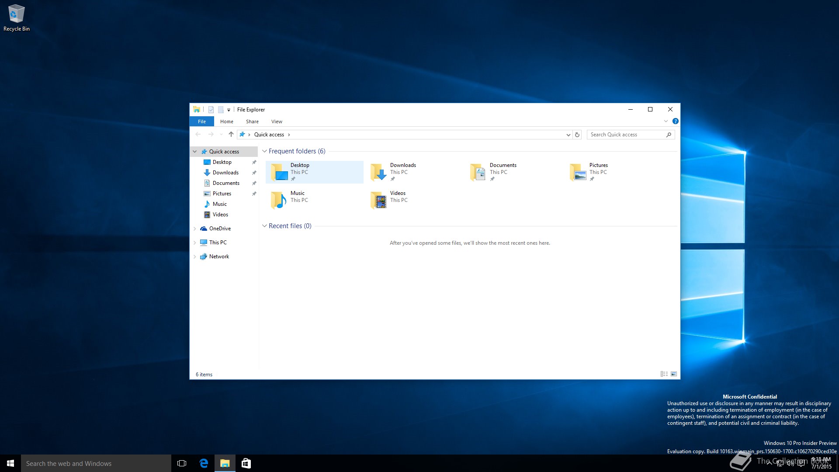Viewport: 839px width, 472px height.
Task: Select Quick access in the navigation pane
Action: 224,152
